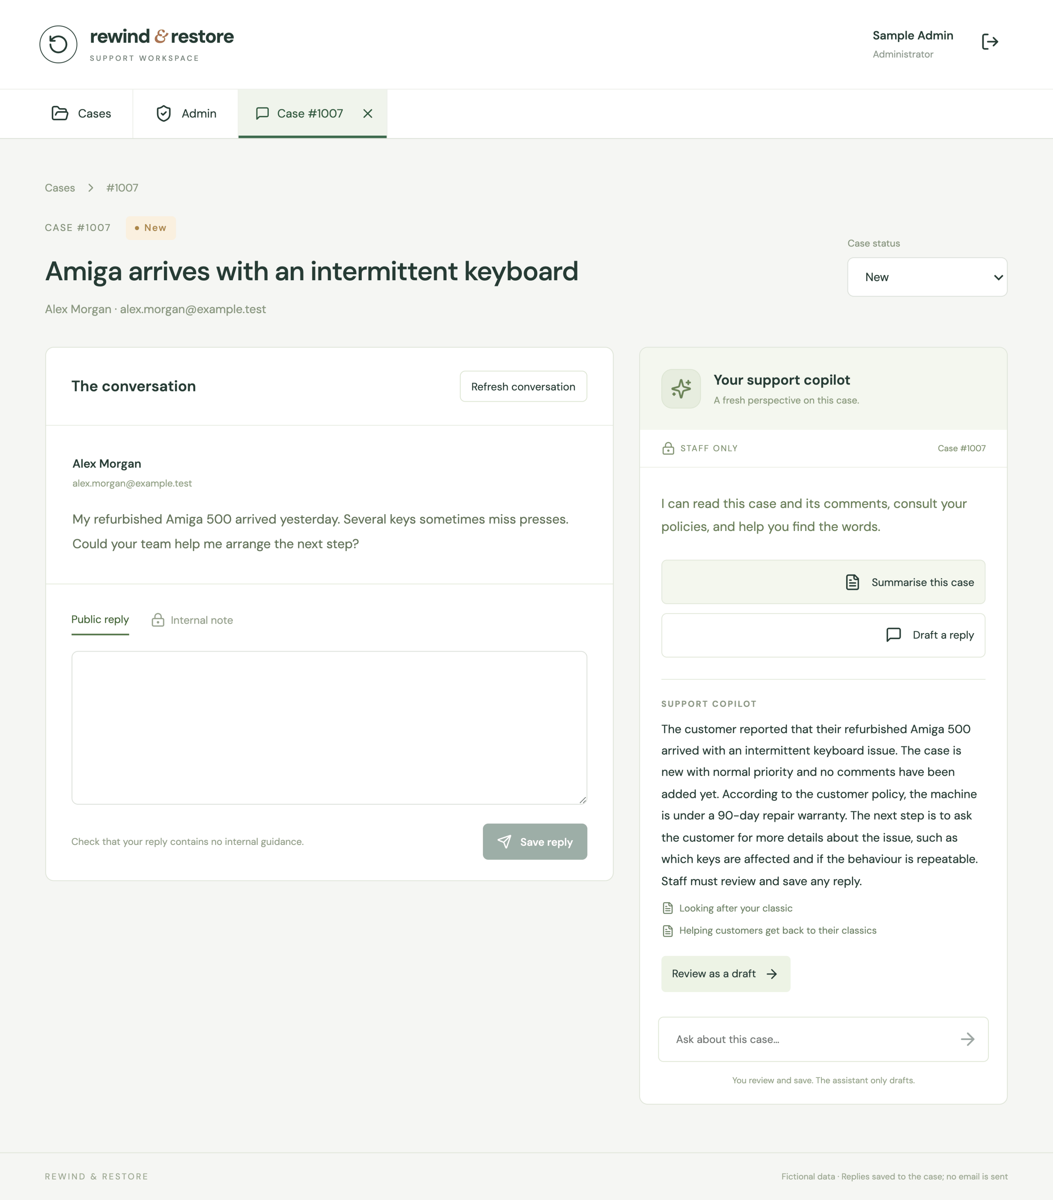Click Review as a draft
Viewport: 1053px width, 1200px height.
725,974
